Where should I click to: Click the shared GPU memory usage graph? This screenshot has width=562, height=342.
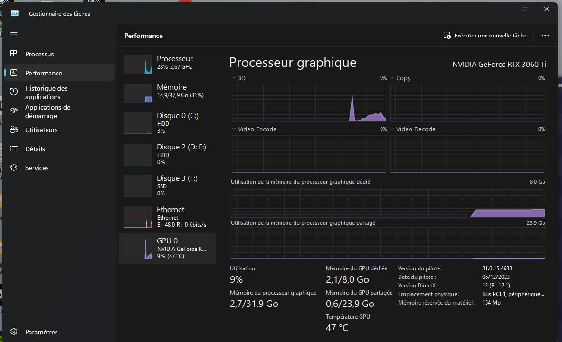tap(388, 242)
